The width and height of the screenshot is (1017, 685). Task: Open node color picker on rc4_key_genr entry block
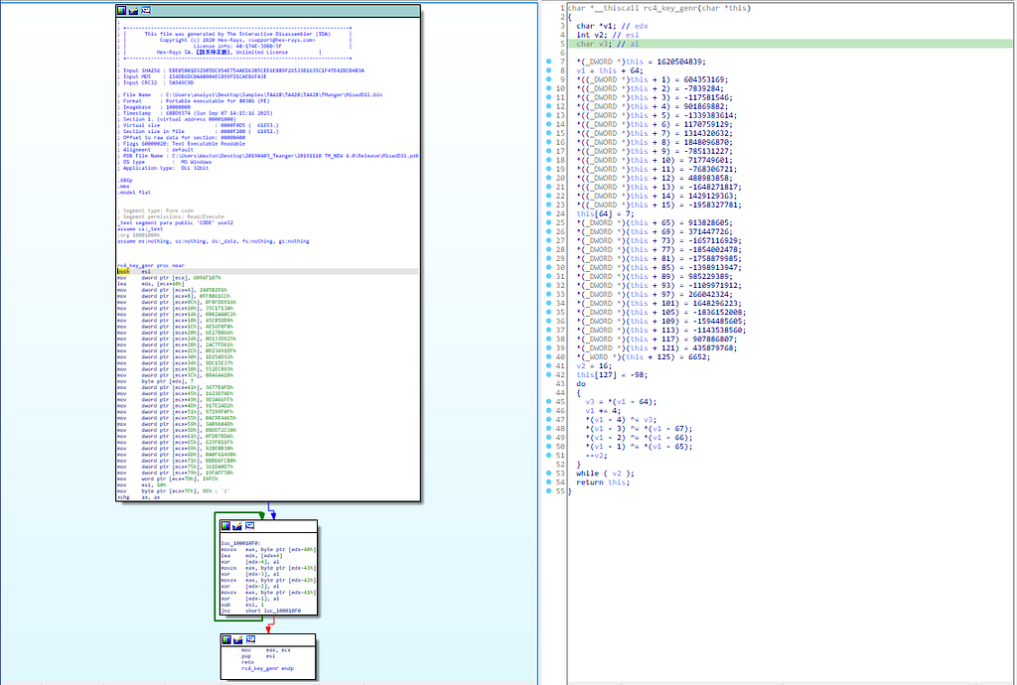point(121,11)
